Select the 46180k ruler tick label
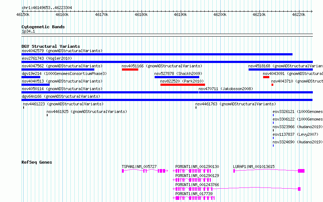This screenshot has height=202, width=323. pos(141,14)
